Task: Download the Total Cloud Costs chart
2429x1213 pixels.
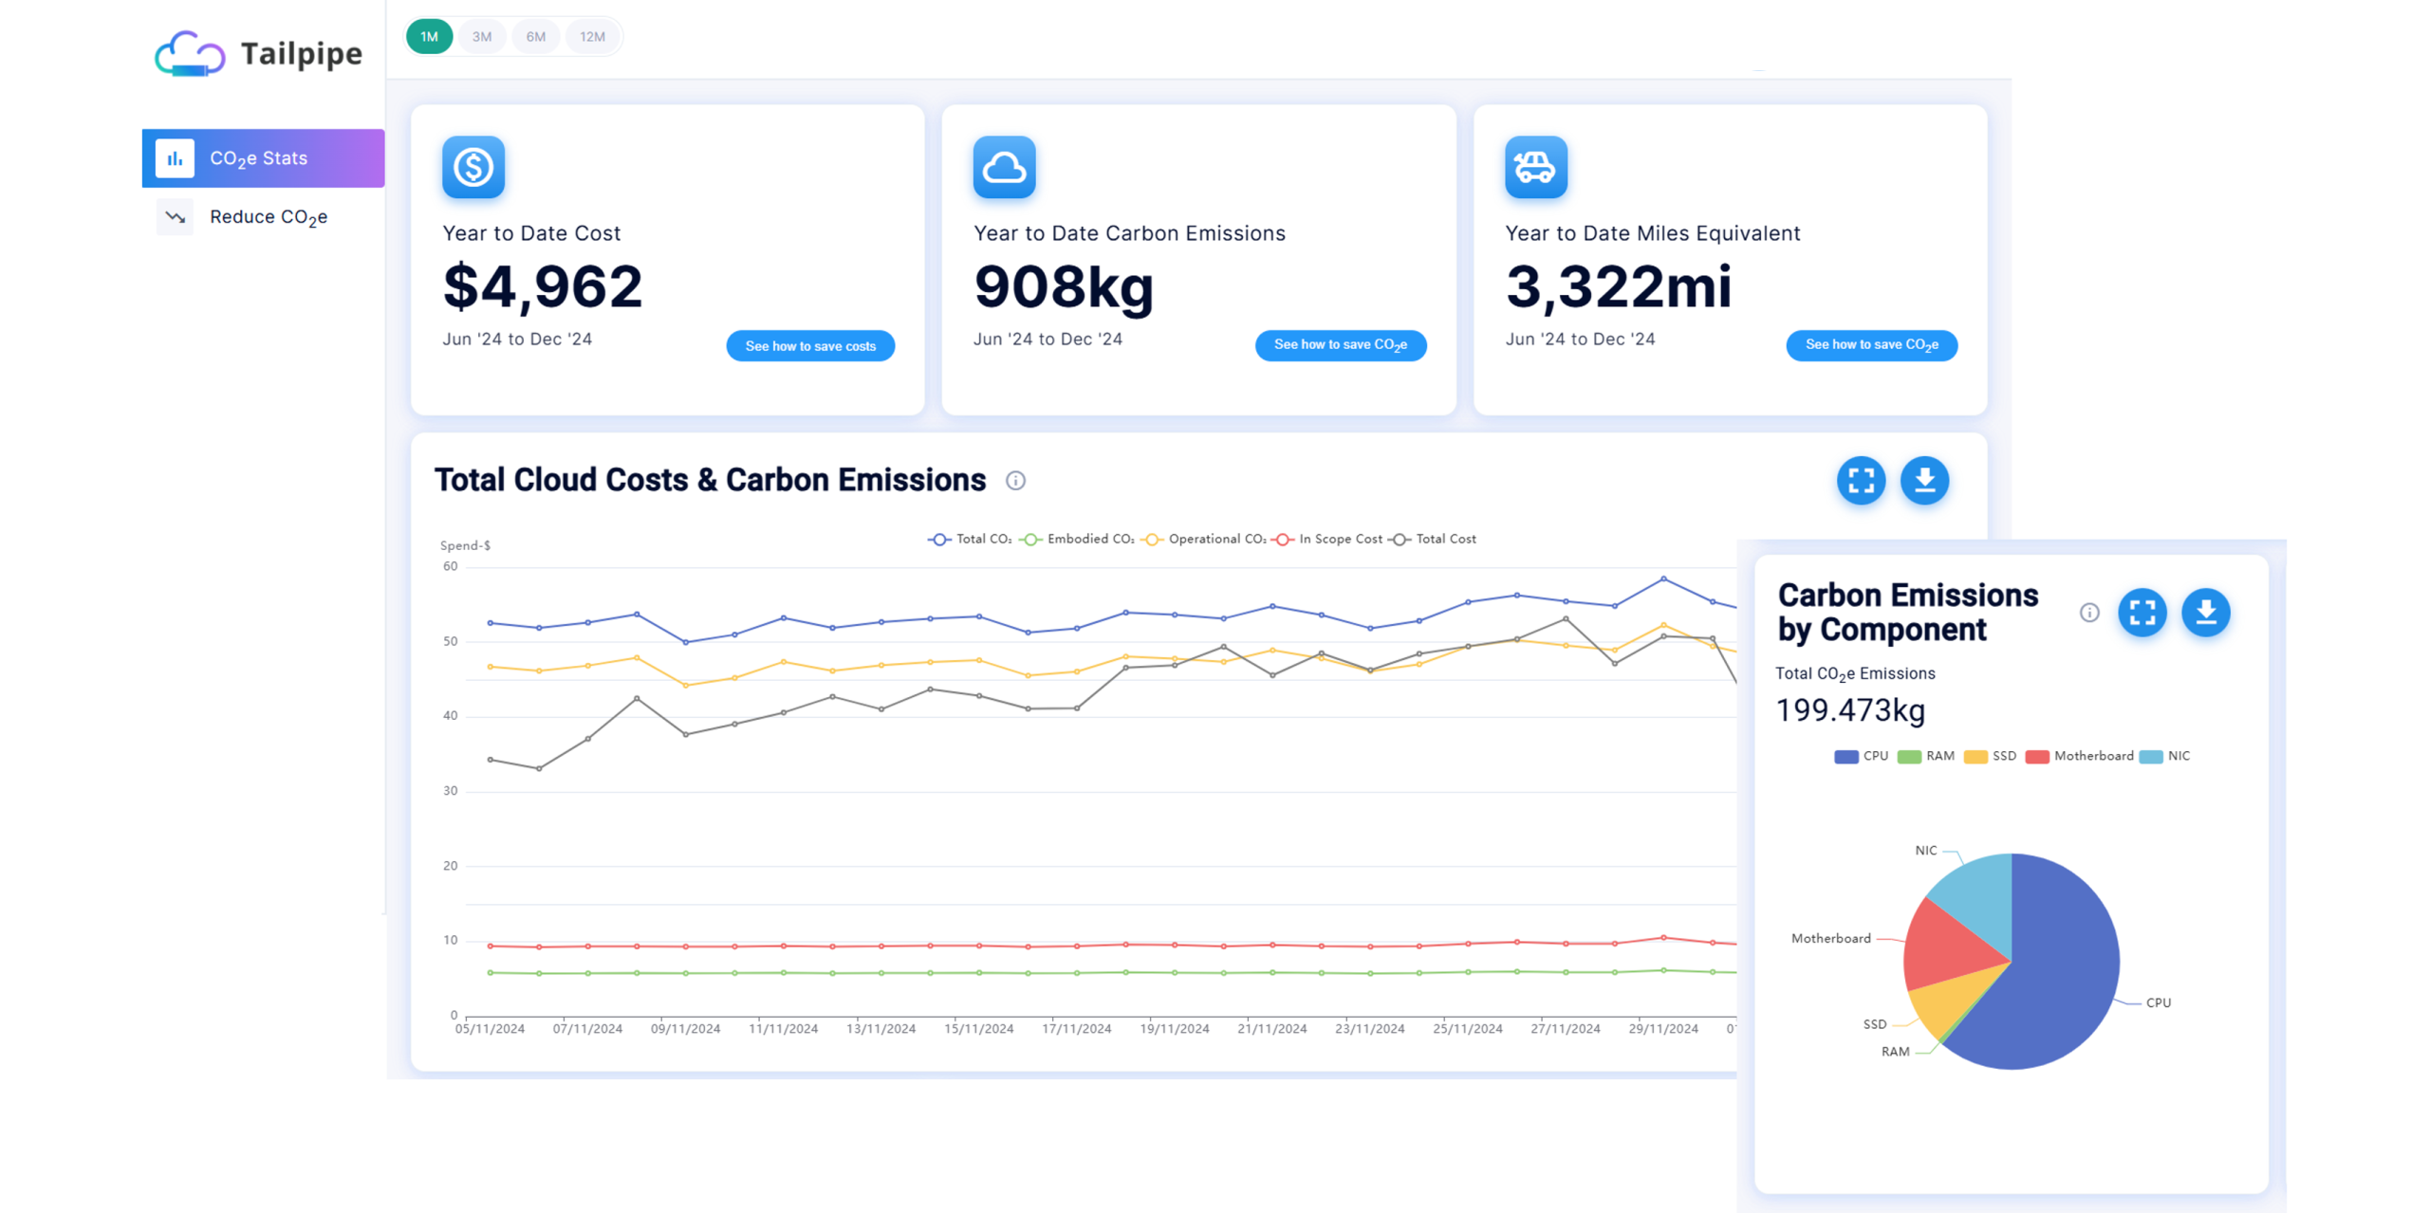Action: pyautogui.click(x=1924, y=481)
